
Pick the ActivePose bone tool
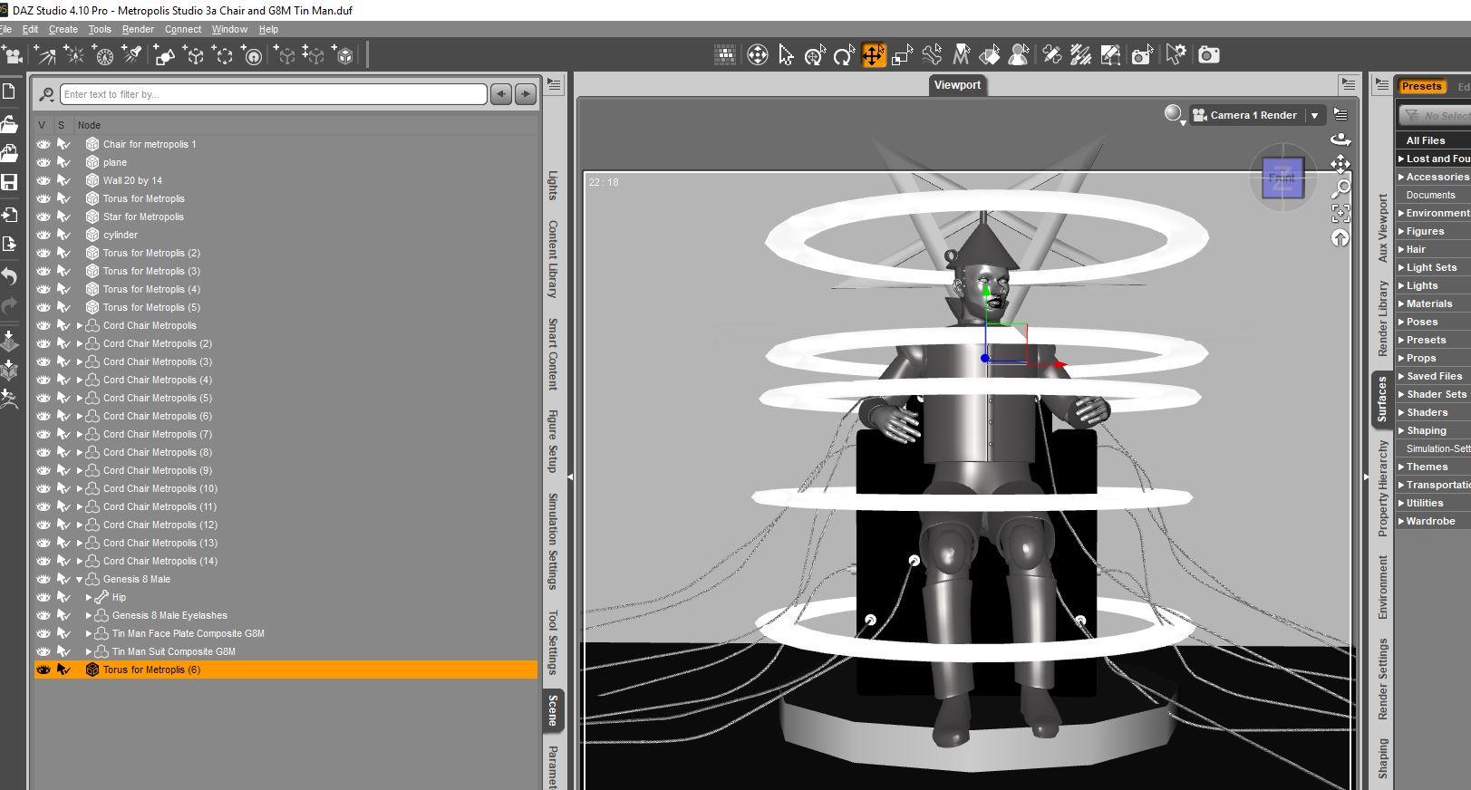[x=931, y=55]
